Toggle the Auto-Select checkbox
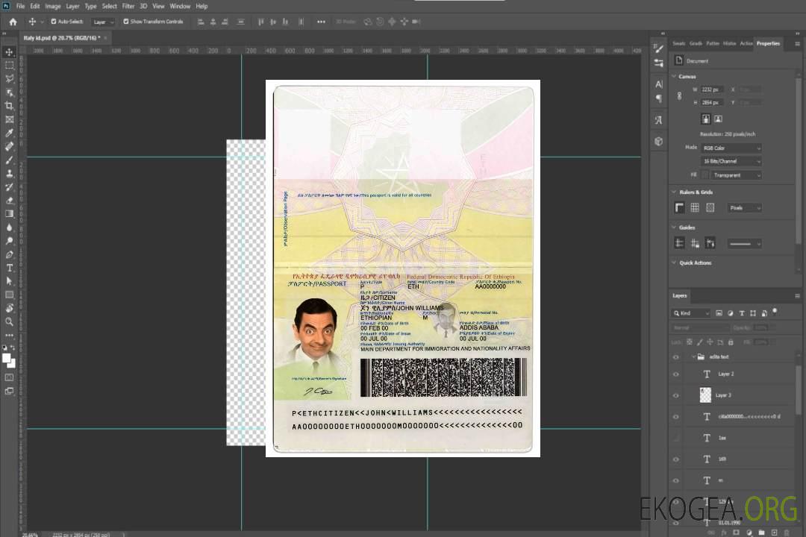 coord(54,22)
